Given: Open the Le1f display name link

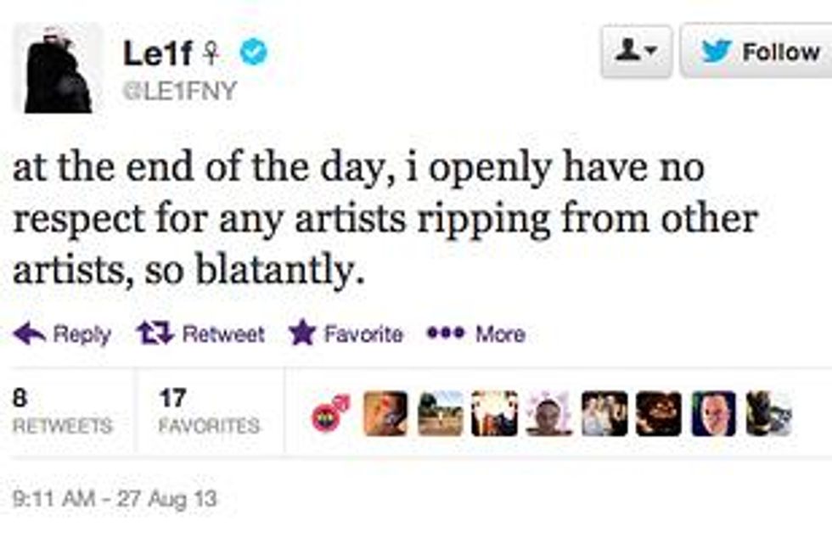Looking at the screenshot, I should point(160,53).
